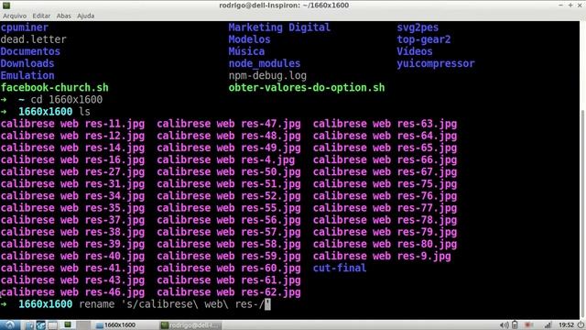Click calibrese web res-40.jpg

(72, 256)
